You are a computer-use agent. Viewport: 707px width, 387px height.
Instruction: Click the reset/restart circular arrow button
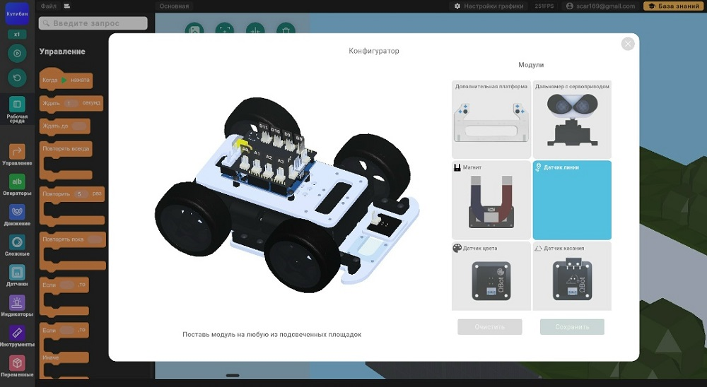[x=17, y=78]
